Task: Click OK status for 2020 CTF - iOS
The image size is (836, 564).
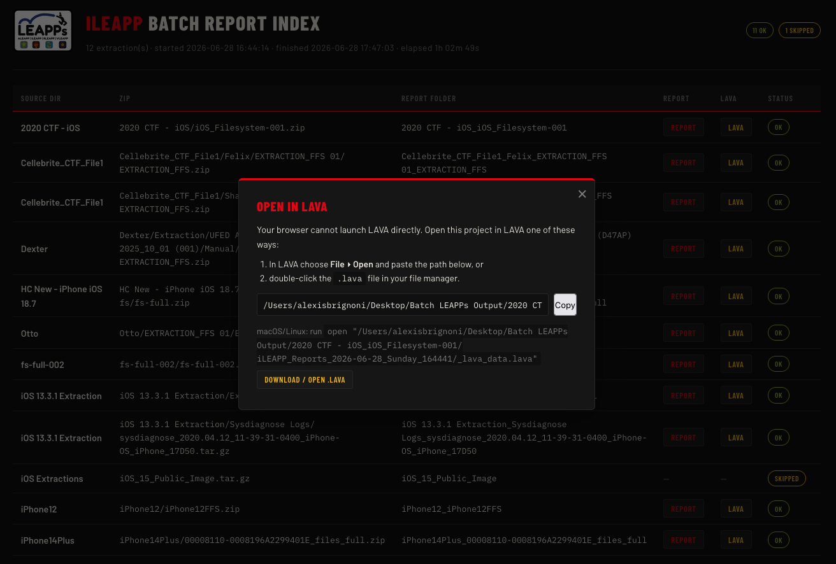Action: coord(778,127)
